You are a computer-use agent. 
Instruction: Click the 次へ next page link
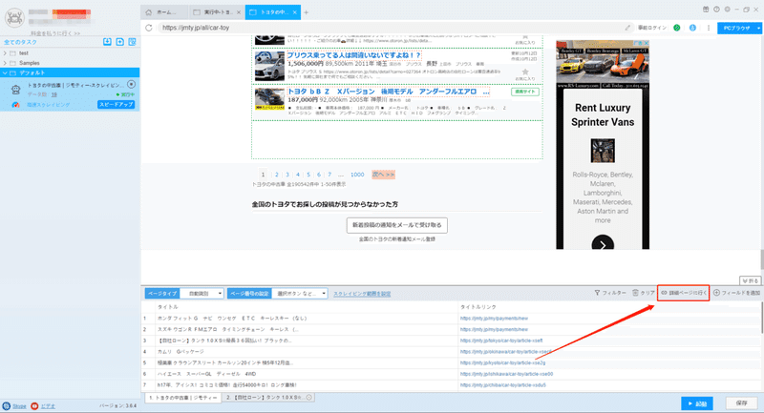[384, 175]
